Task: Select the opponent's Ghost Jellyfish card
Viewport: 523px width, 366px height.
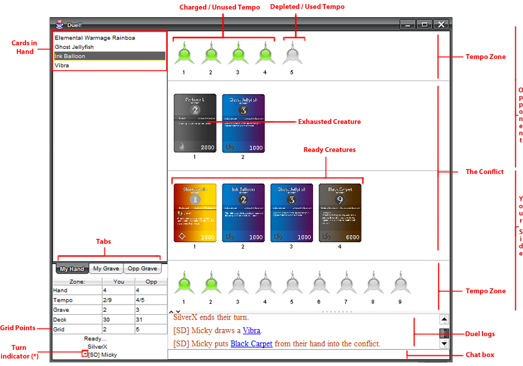Action: [x=243, y=123]
